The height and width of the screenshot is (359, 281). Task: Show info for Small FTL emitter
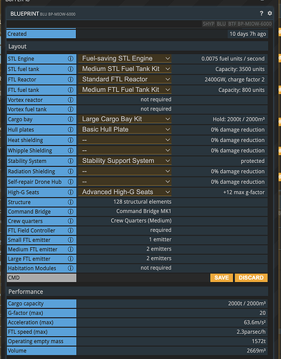70,240
